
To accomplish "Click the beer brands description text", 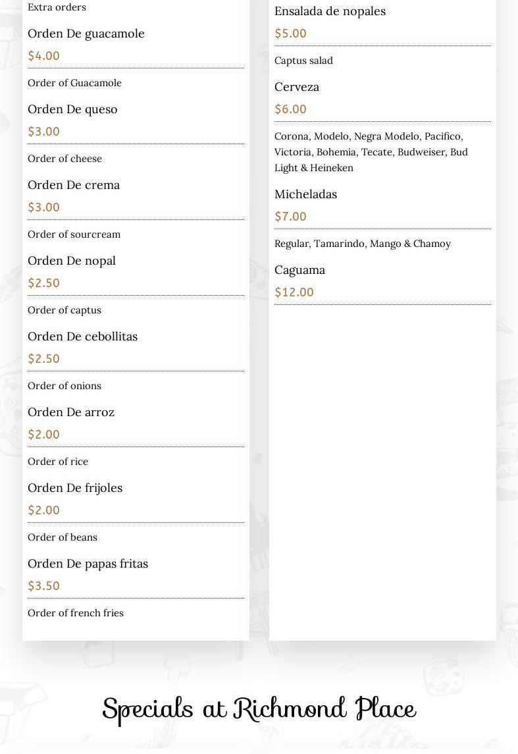I will (x=371, y=152).
